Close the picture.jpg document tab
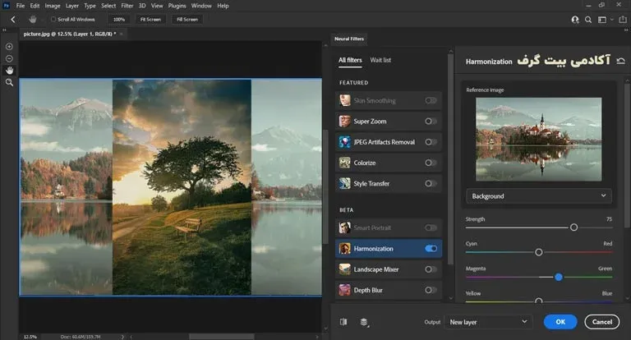631x340 pixels. (121, 34)
